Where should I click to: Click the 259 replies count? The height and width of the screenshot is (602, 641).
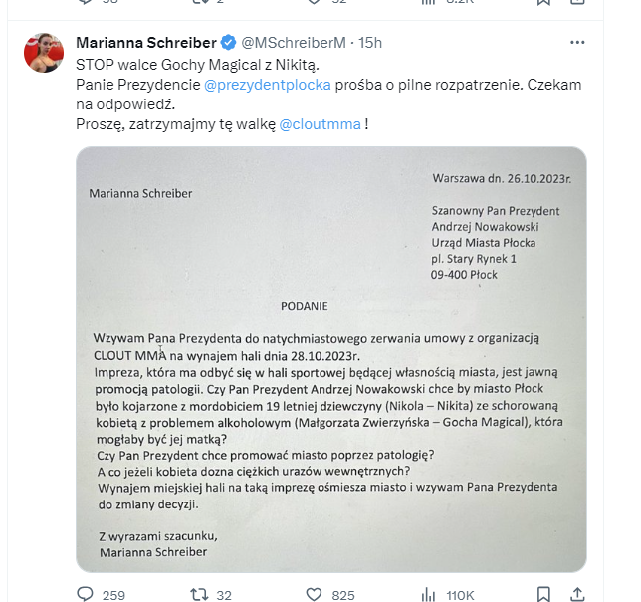point(113,595)
